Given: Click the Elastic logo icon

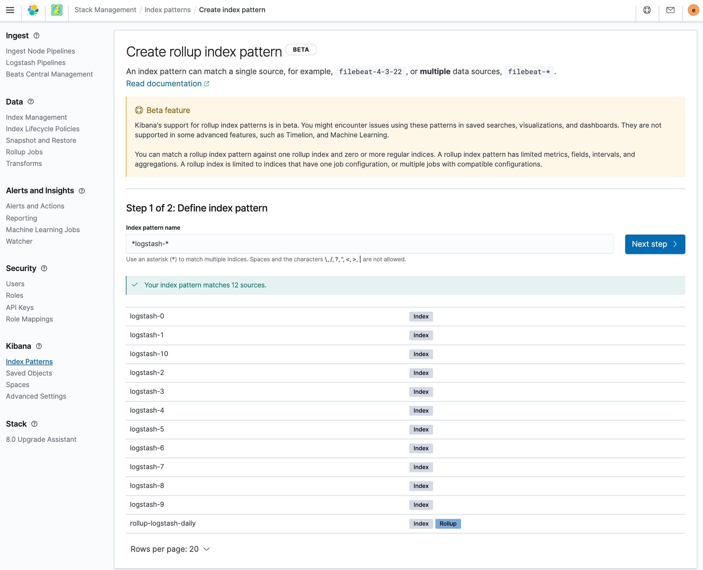Looking at the screenshot, I should pos(33,10).
